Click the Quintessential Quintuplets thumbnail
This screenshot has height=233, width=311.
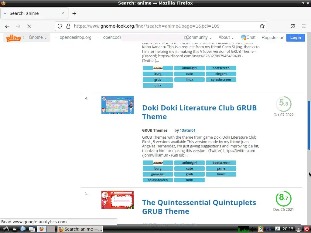click(x=118, y=200)
